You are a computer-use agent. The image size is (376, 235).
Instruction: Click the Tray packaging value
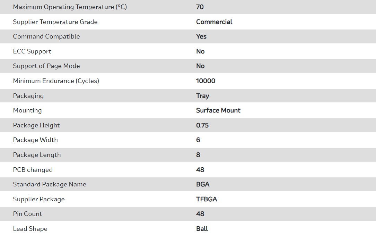coord(203,96)
